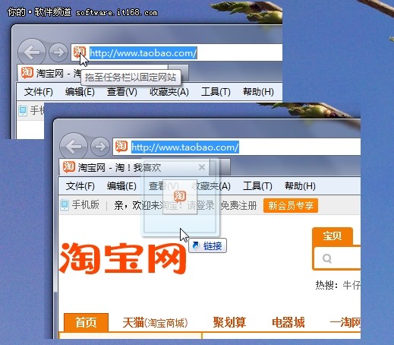Open 编辑(E) menu in lower window
Viewport: 394px width, 345px height.
click(121, 186)
